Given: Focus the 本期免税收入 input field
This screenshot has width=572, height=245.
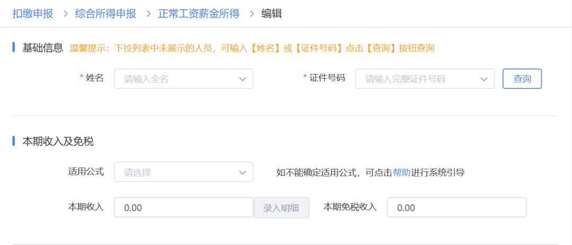Looking at the screenshot, I should pyautogui.click(x=457, y=208).
